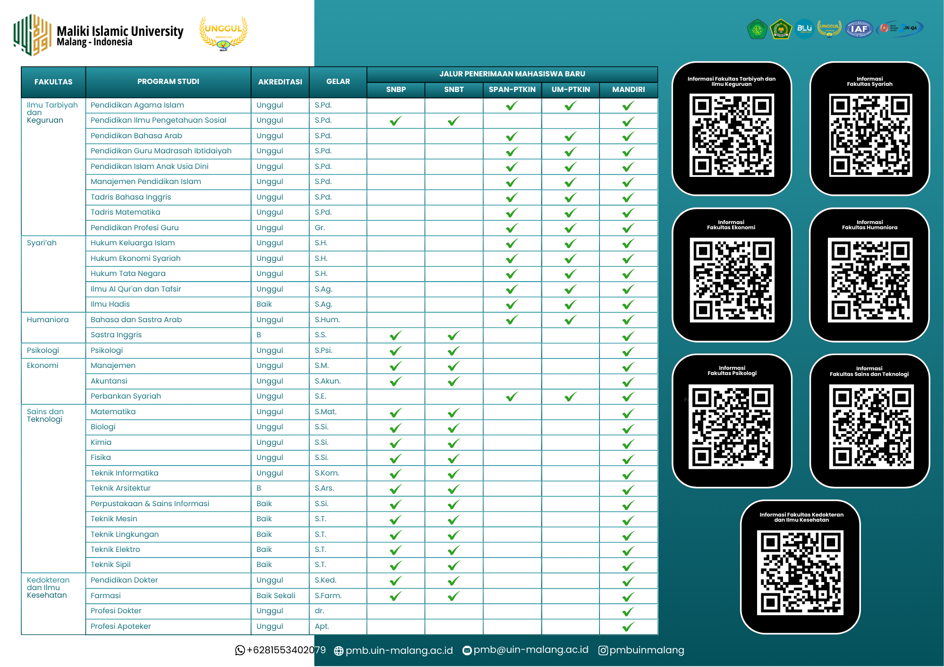This screenshot has height=667, width=944.
Task: Click the Fakultas Psikologi QR code
Action: click(731, 426)
